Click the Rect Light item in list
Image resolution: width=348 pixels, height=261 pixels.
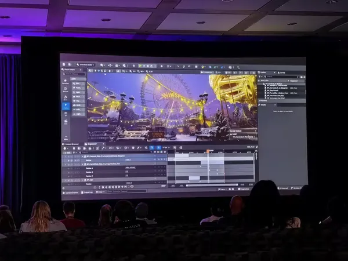[78, 96]
